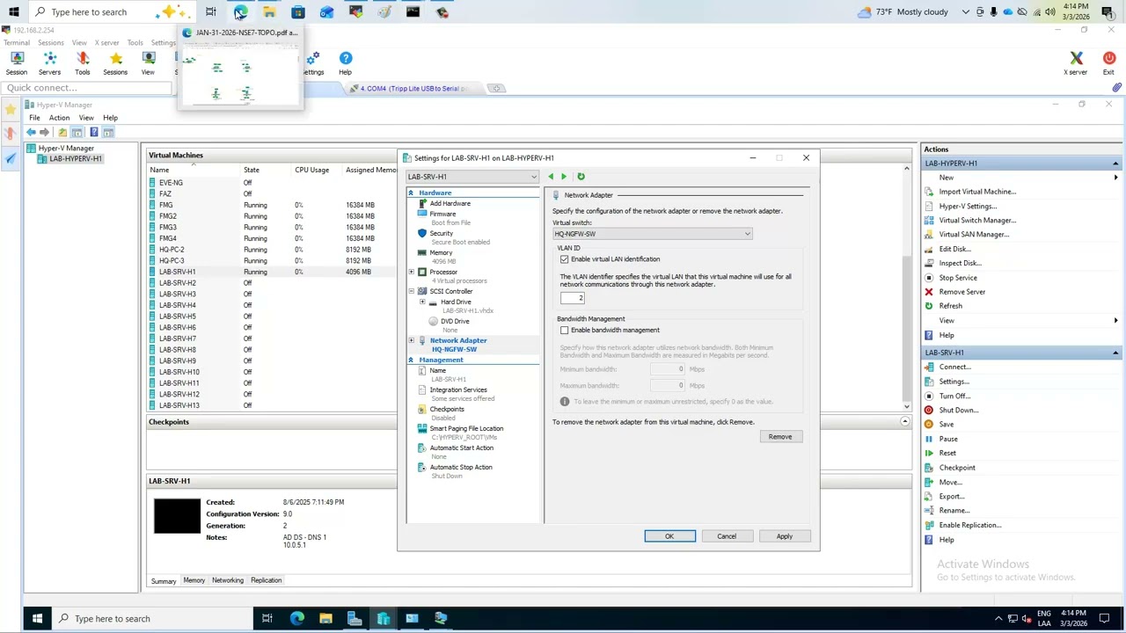Open the Virtual switch HQ-NGFW-SW dropdown

coord(652,234)
